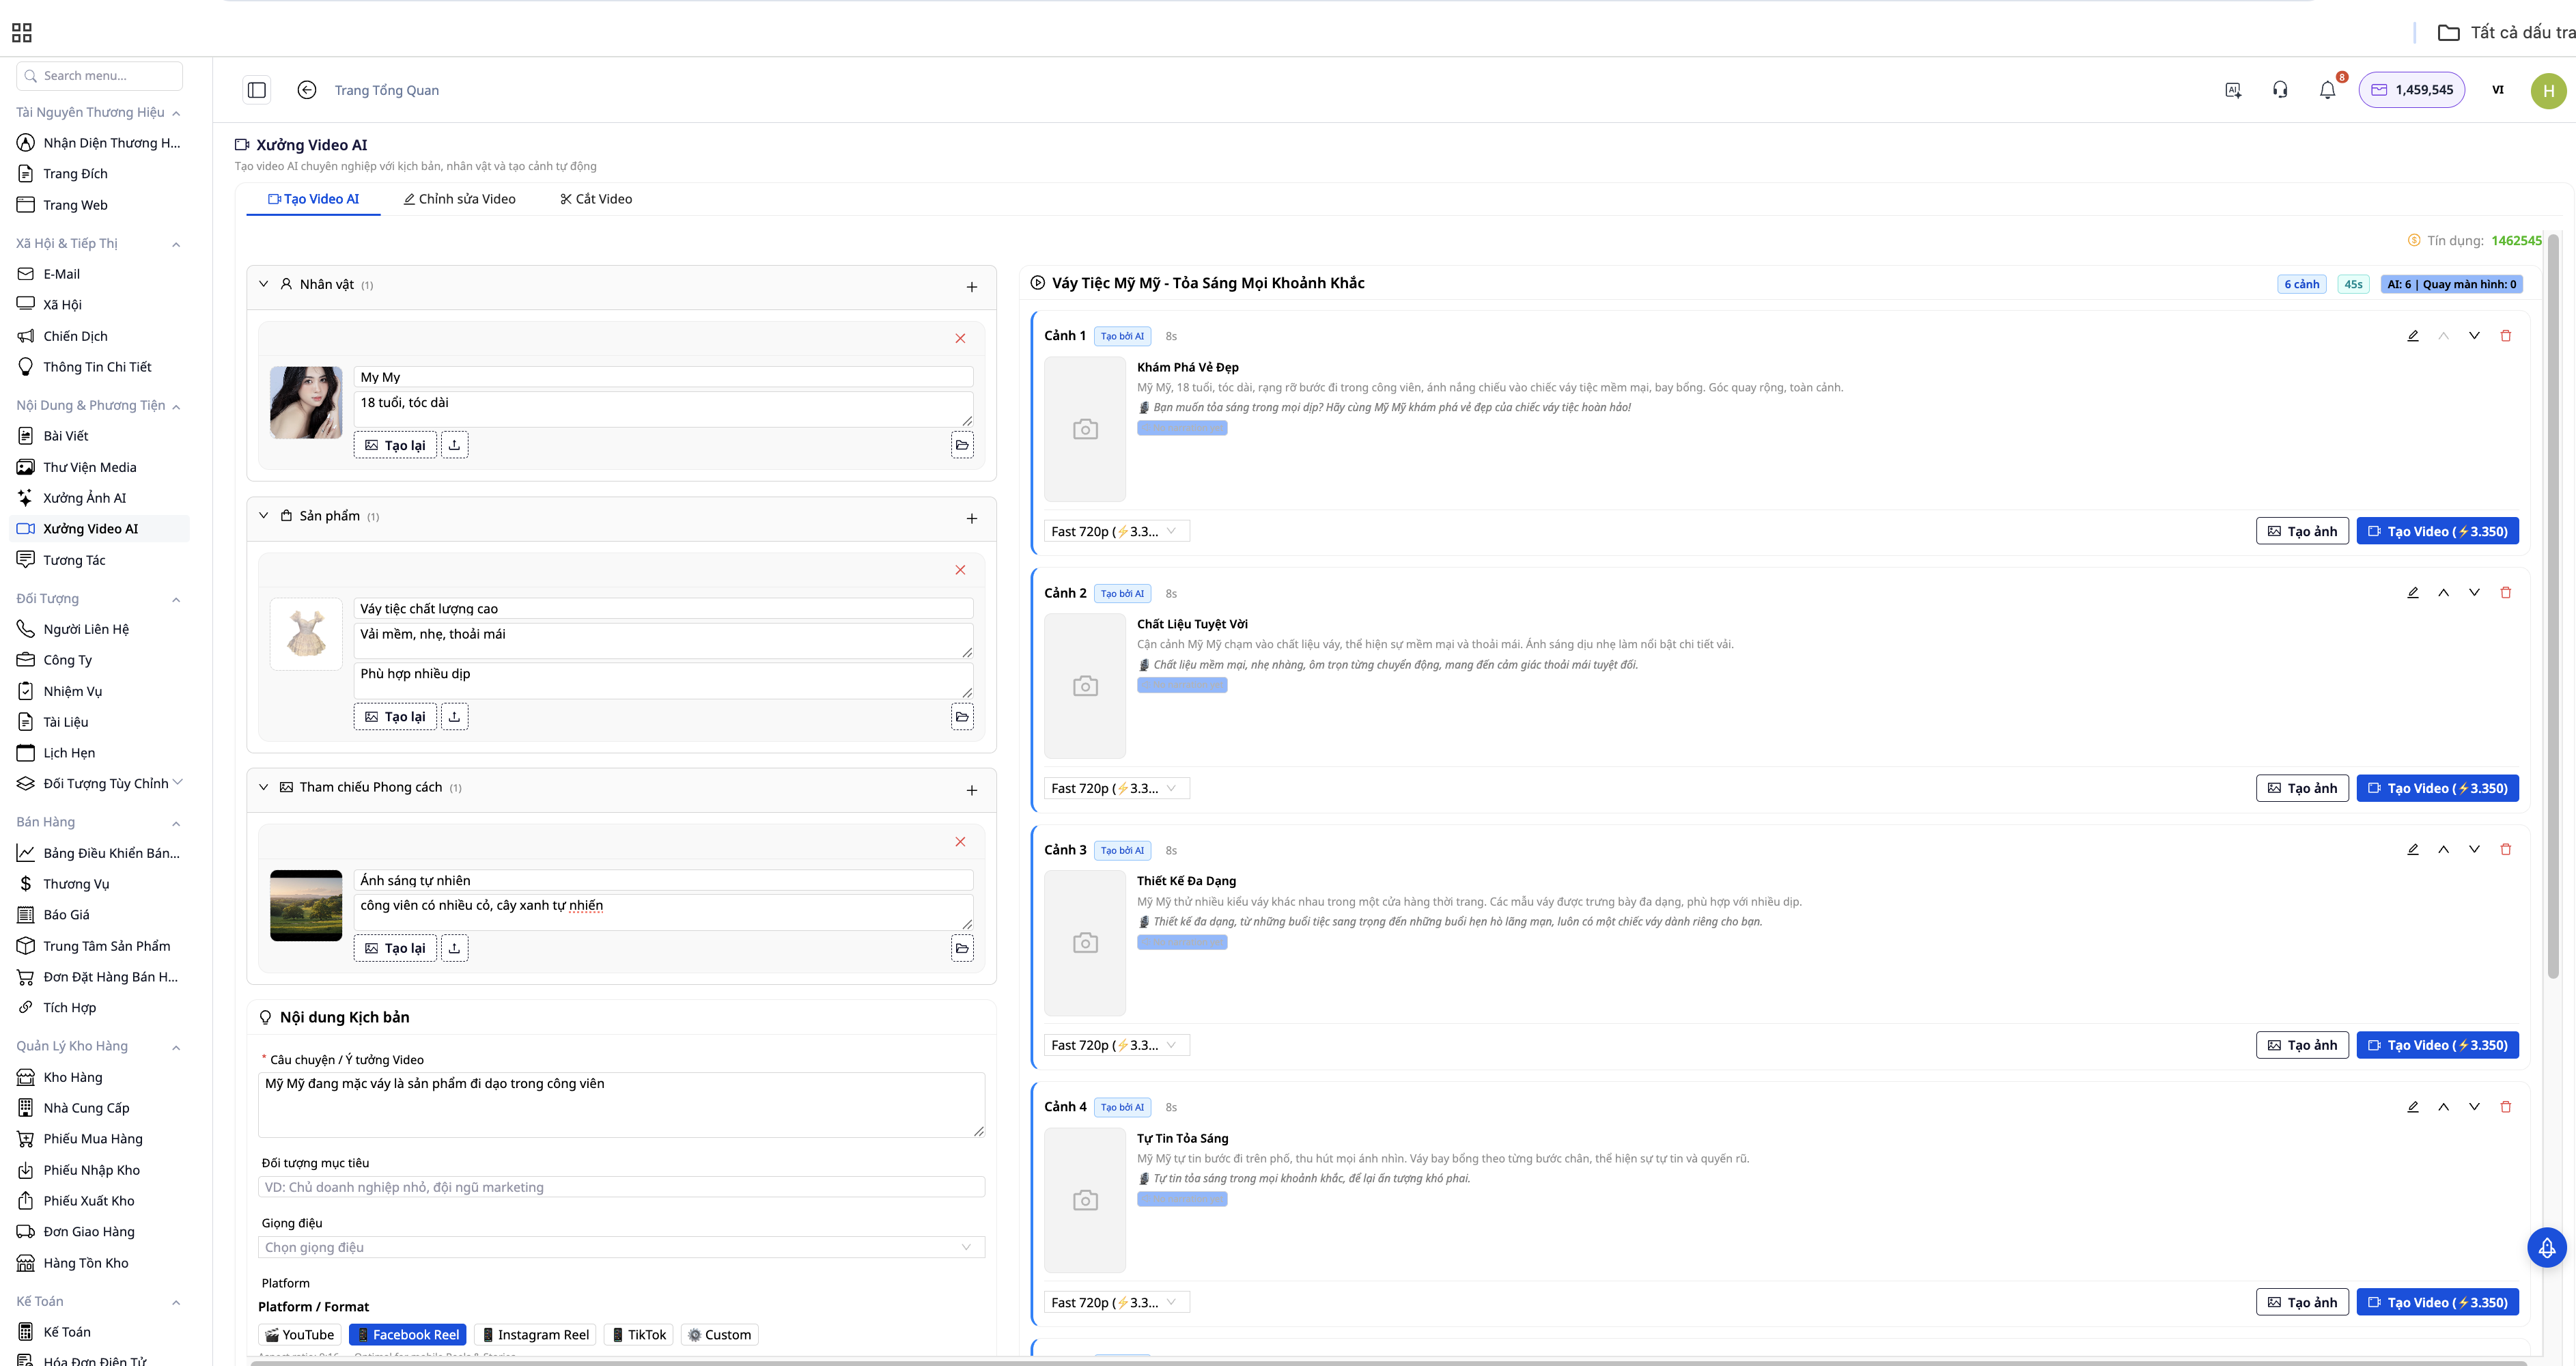Switch to the Chỉnh sửa Video tab
This screenshot has height=1366, width=2576.
(459, 199)
